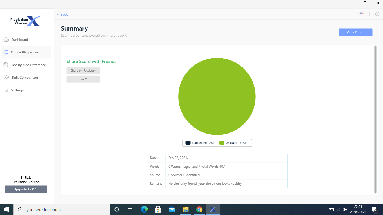Click the green Unique pie chart area

coord(217,96)
